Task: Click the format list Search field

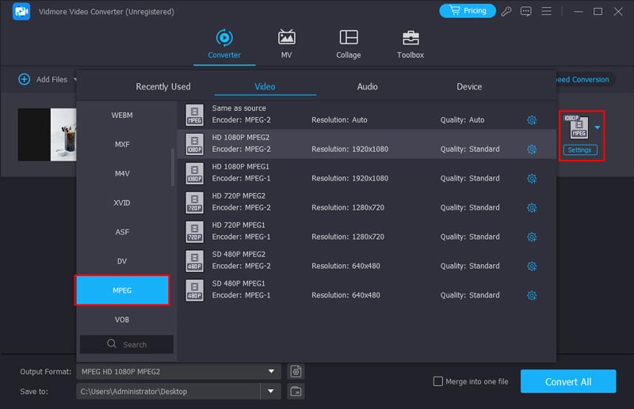Action: click(x=127, y=344)
